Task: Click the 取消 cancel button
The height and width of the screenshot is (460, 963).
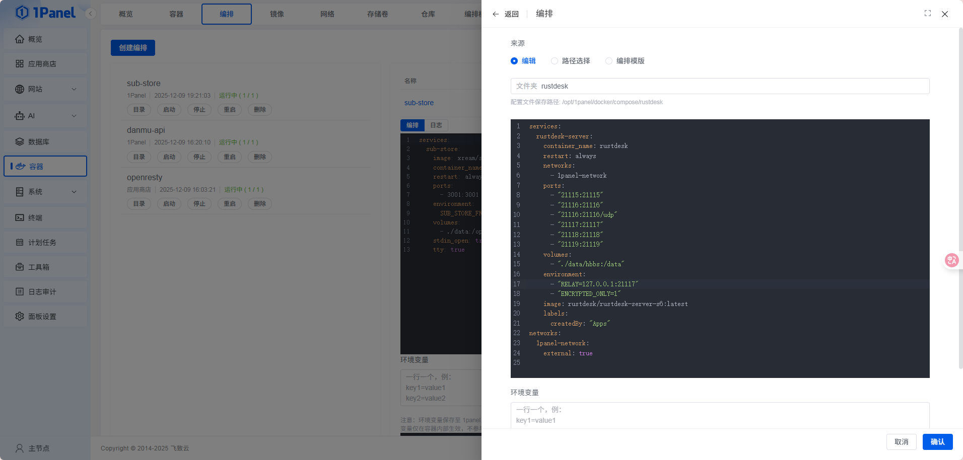Action: [x=901, y=442]
